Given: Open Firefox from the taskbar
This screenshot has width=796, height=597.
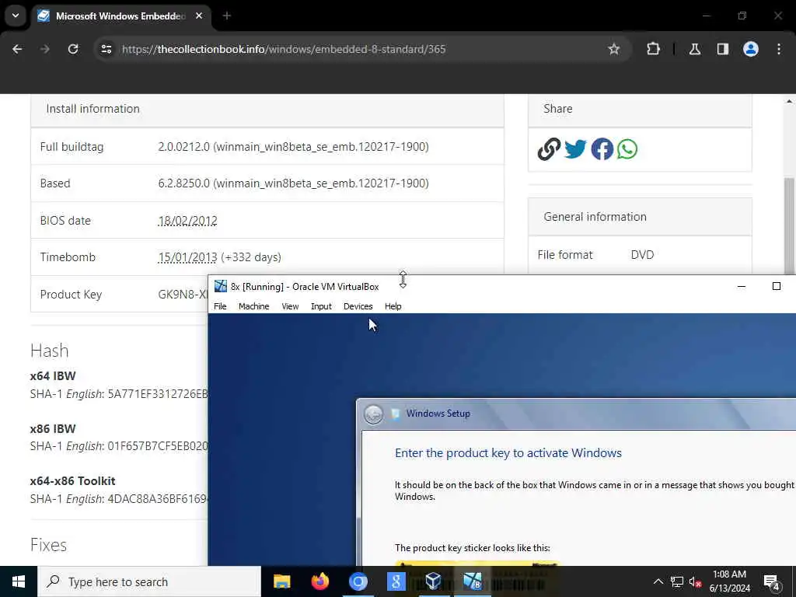Looking at the screenshot, I should tap(319, 581).
